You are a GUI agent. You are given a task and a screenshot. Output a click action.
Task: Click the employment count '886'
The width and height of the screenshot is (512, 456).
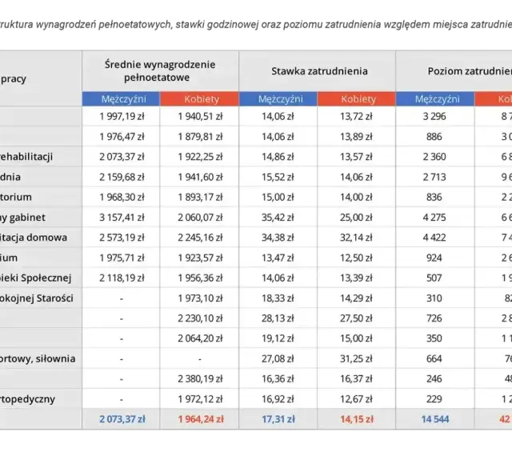[x=434, y=137]
